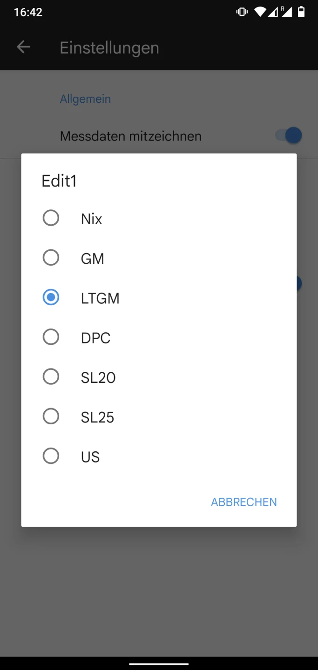This screenshot has width=318, height=670.
Task: Select the US radio button
Action: click(51, 456)
